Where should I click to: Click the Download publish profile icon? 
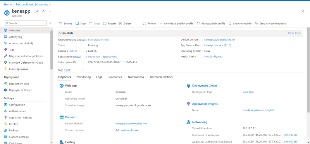161,24
